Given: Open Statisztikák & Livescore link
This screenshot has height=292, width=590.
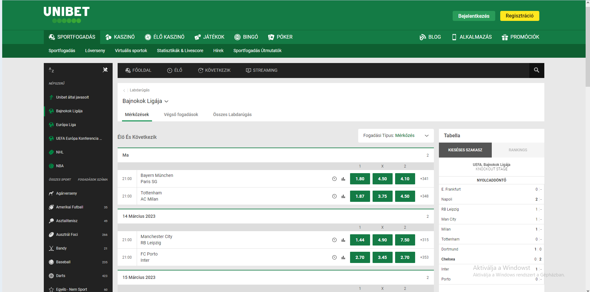Looking at the screenshot, I should click(x=180, y=51).
